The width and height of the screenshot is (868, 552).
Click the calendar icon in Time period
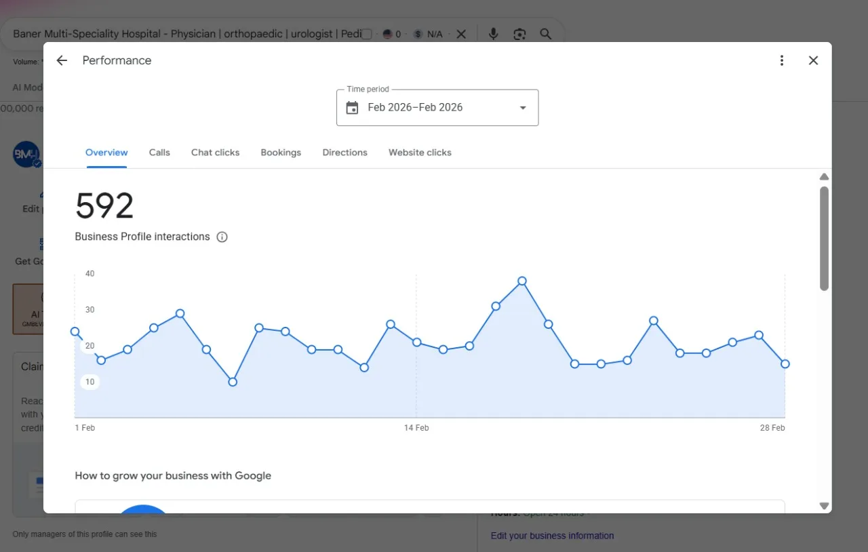click(x=352, y=108)
